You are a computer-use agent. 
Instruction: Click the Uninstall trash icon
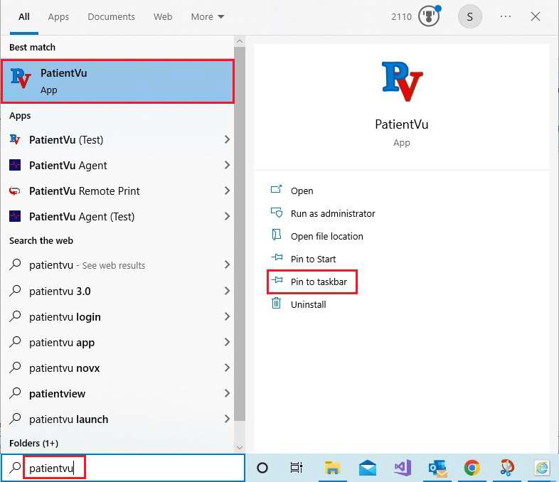tap(276, 303)
